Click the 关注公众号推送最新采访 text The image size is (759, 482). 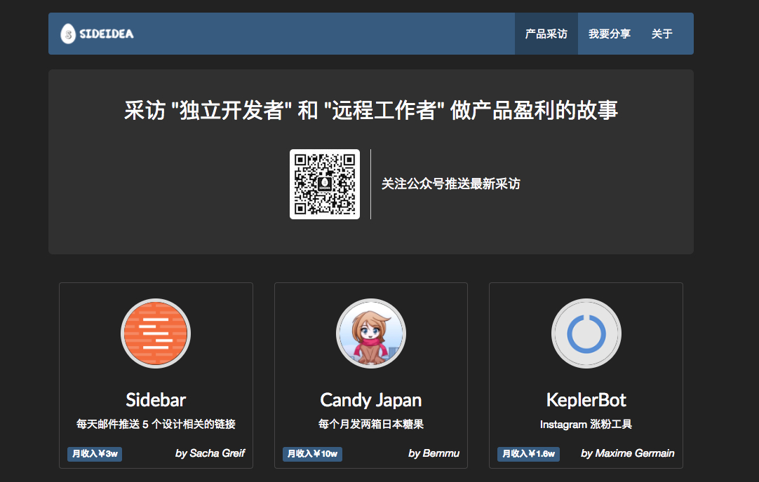click(x=450, y=184)
